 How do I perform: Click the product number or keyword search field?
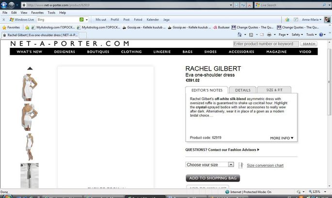(266, 44)
